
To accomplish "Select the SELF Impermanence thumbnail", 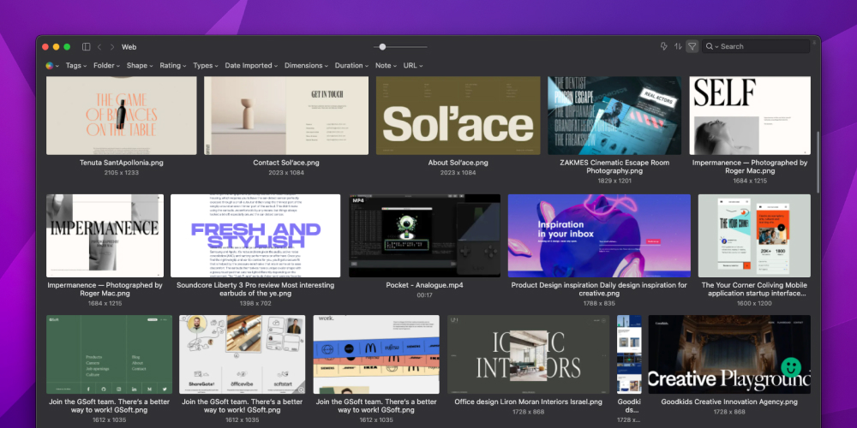I will pyautogui.click(x=750, y=116).
